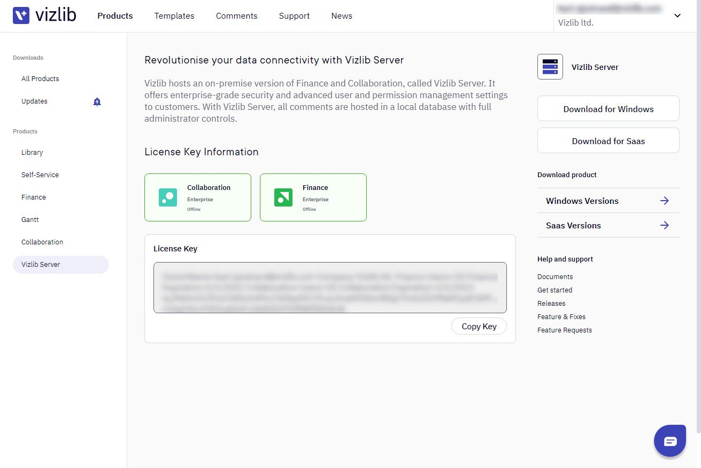The image size is (701, 468).
Task: Click Download for Windows button
Action: 608,108
